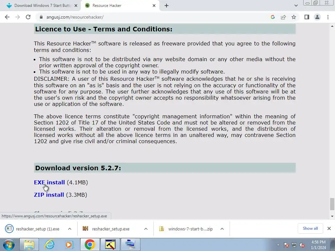The height and width of the screenshot is (251, 335).
Task: Download the ZIP install link
Action: [x=49, y=195]
